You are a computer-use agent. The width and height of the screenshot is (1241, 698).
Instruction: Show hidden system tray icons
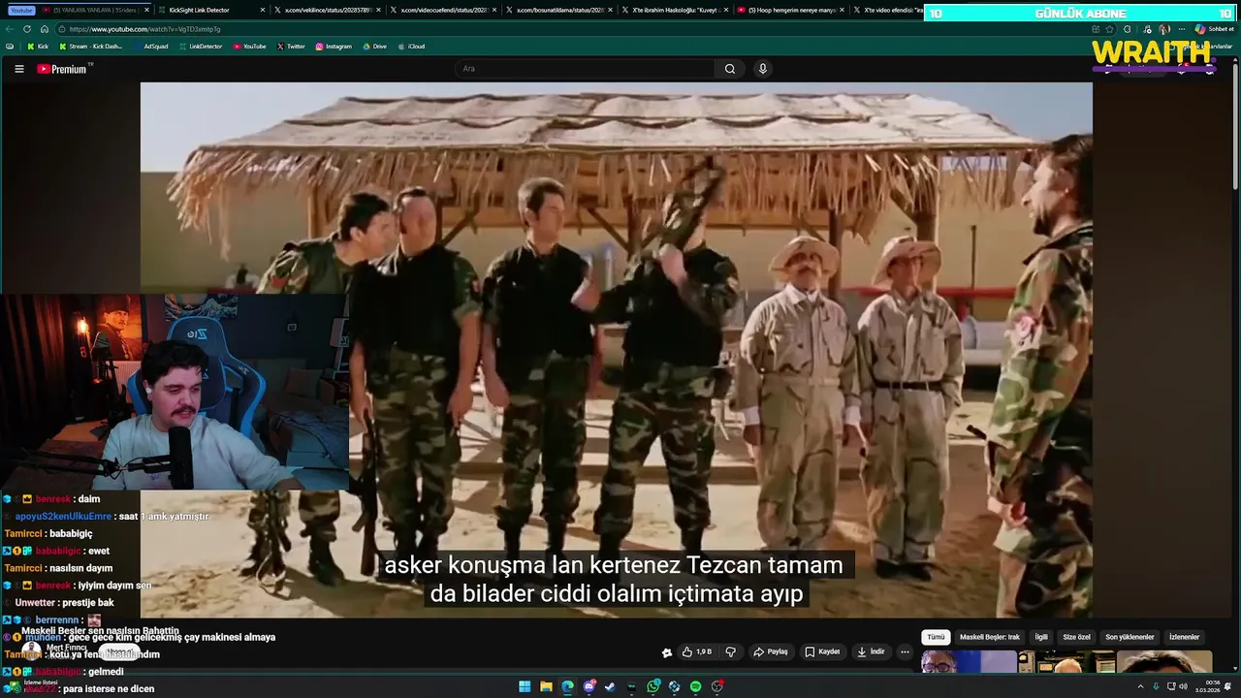tap(1140, 686)
